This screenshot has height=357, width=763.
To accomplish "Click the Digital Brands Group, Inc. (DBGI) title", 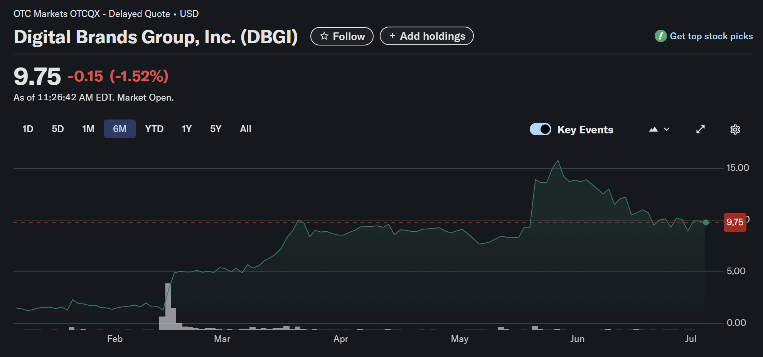I will coord(156,37).
